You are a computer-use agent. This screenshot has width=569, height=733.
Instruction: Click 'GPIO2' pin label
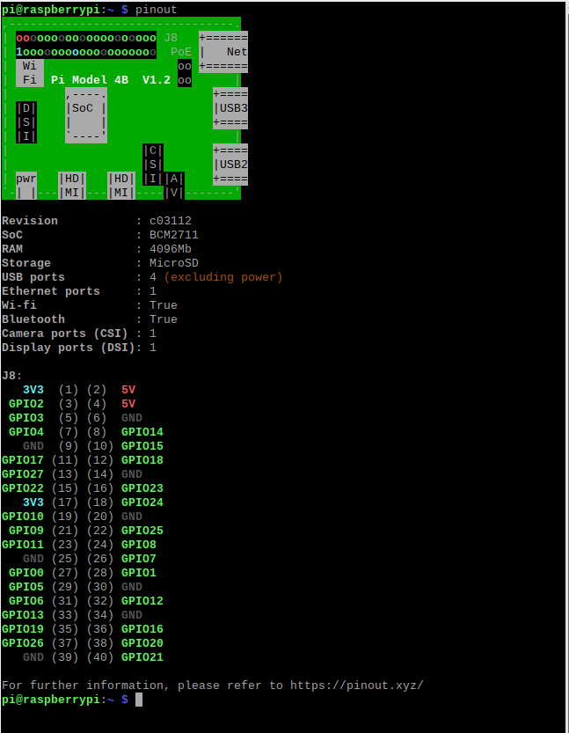tap(26, 403)
